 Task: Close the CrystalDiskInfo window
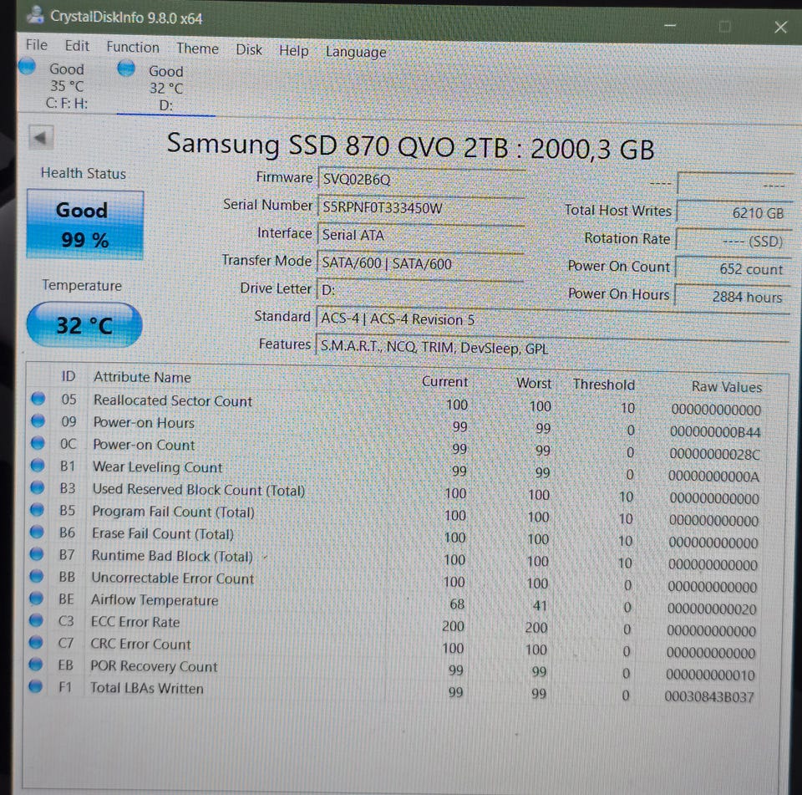pyautogui.click(x=780, y=27)
